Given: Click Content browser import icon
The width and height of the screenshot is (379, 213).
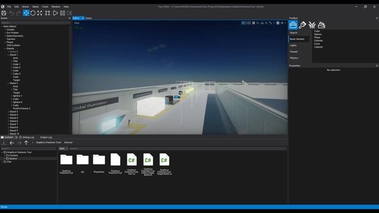Looking at the screenshot, I should tap(4, 143).
